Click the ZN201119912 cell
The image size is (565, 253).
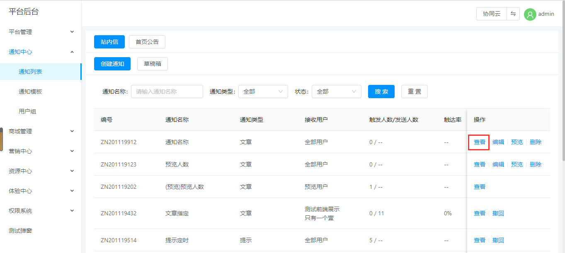[x=119, y=142]
